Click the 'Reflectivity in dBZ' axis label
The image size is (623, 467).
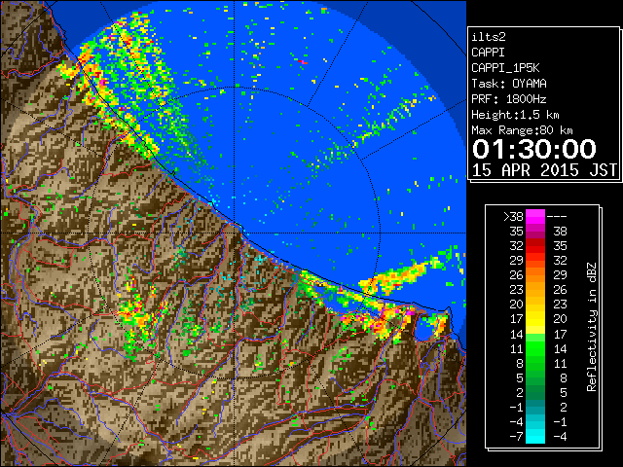click(592, 327)
